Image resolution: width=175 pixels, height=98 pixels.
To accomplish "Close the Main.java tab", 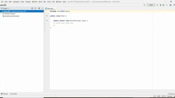I will click(54, 8).
